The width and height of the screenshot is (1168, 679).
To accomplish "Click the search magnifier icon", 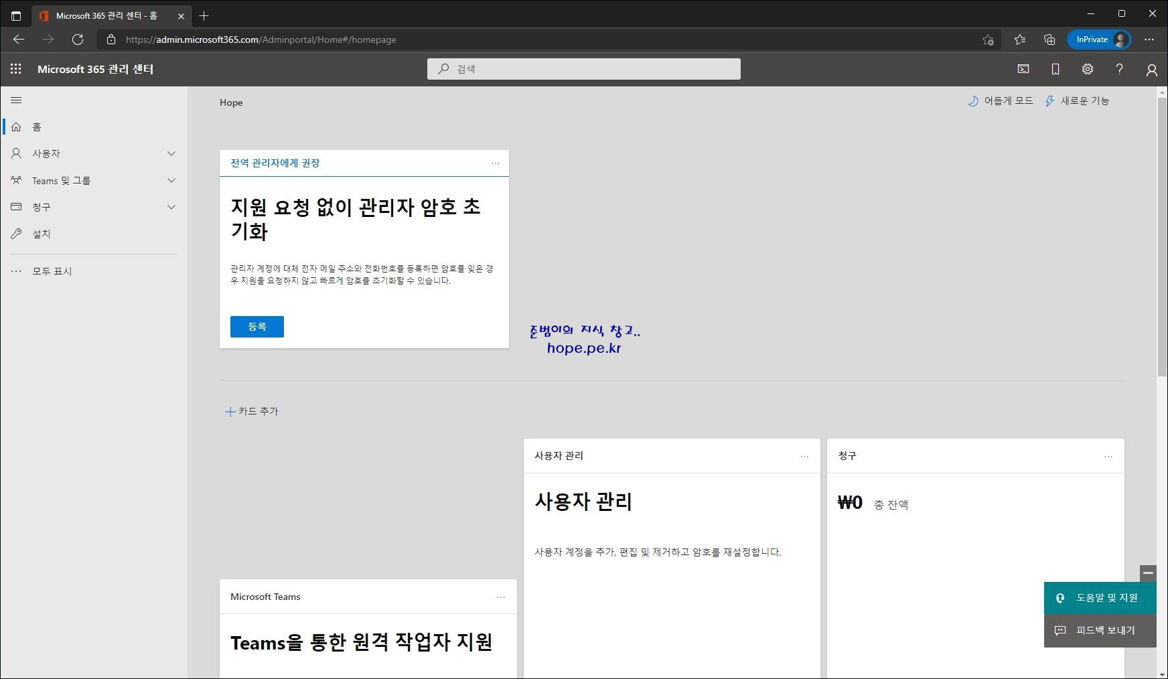I will (x=443, y=68).
